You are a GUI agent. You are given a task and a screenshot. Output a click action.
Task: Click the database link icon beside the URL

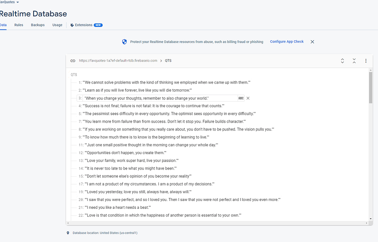point(73,61)
